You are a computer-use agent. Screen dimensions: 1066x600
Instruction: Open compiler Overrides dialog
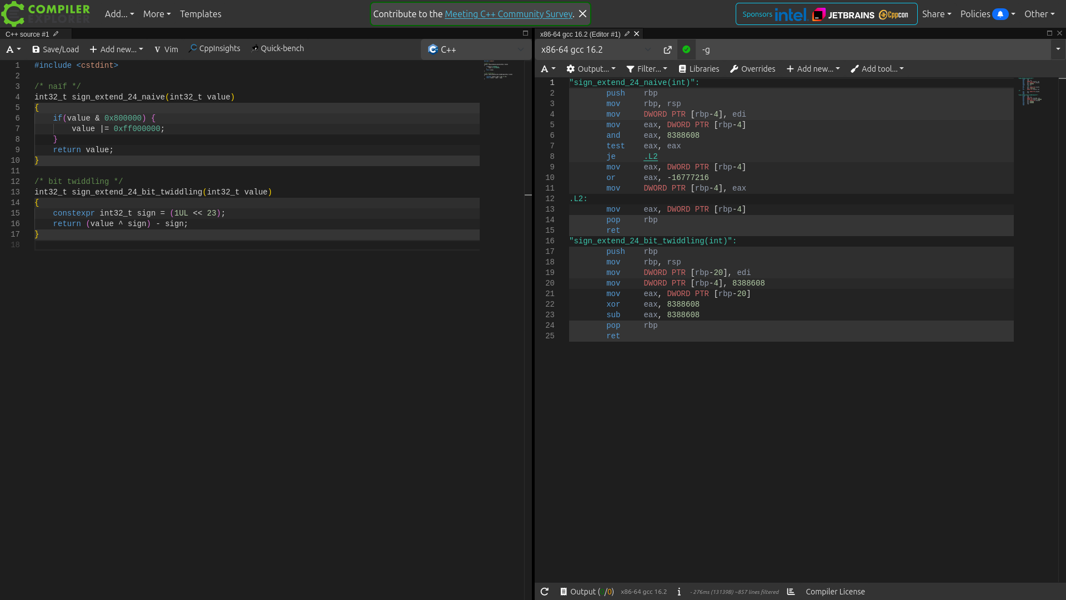click(752, 69)
